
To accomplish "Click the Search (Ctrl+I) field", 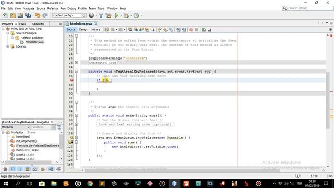I will [x=307, y=8].
